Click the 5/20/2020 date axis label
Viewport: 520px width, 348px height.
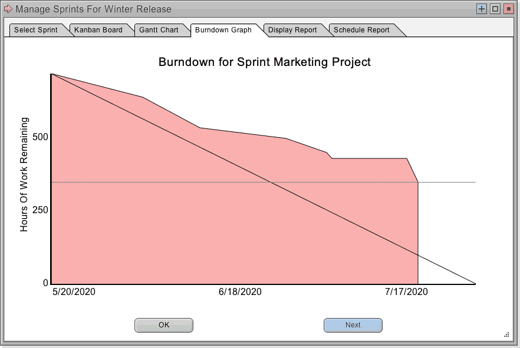(74, 291)
